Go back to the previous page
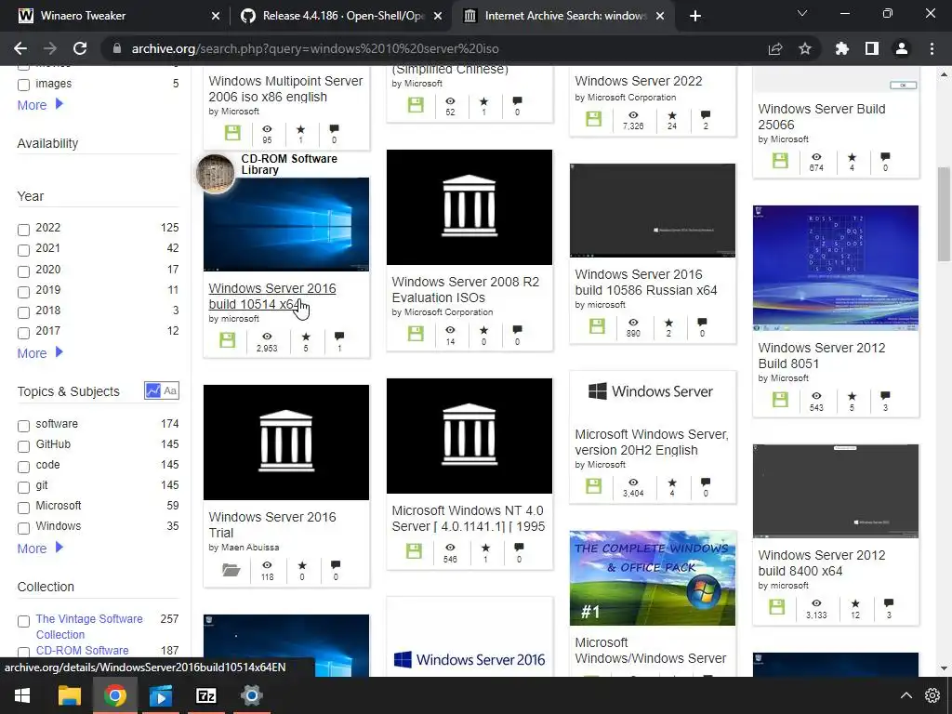This screenshot has width=952, height=714. pyautogui.click(x=20, y=48)
